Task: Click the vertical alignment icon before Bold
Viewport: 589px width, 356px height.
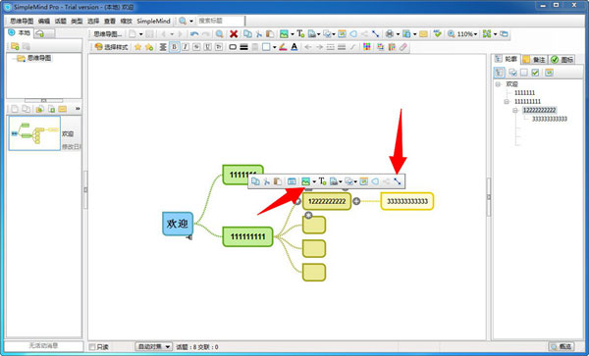Action: [x=163, y=47]
